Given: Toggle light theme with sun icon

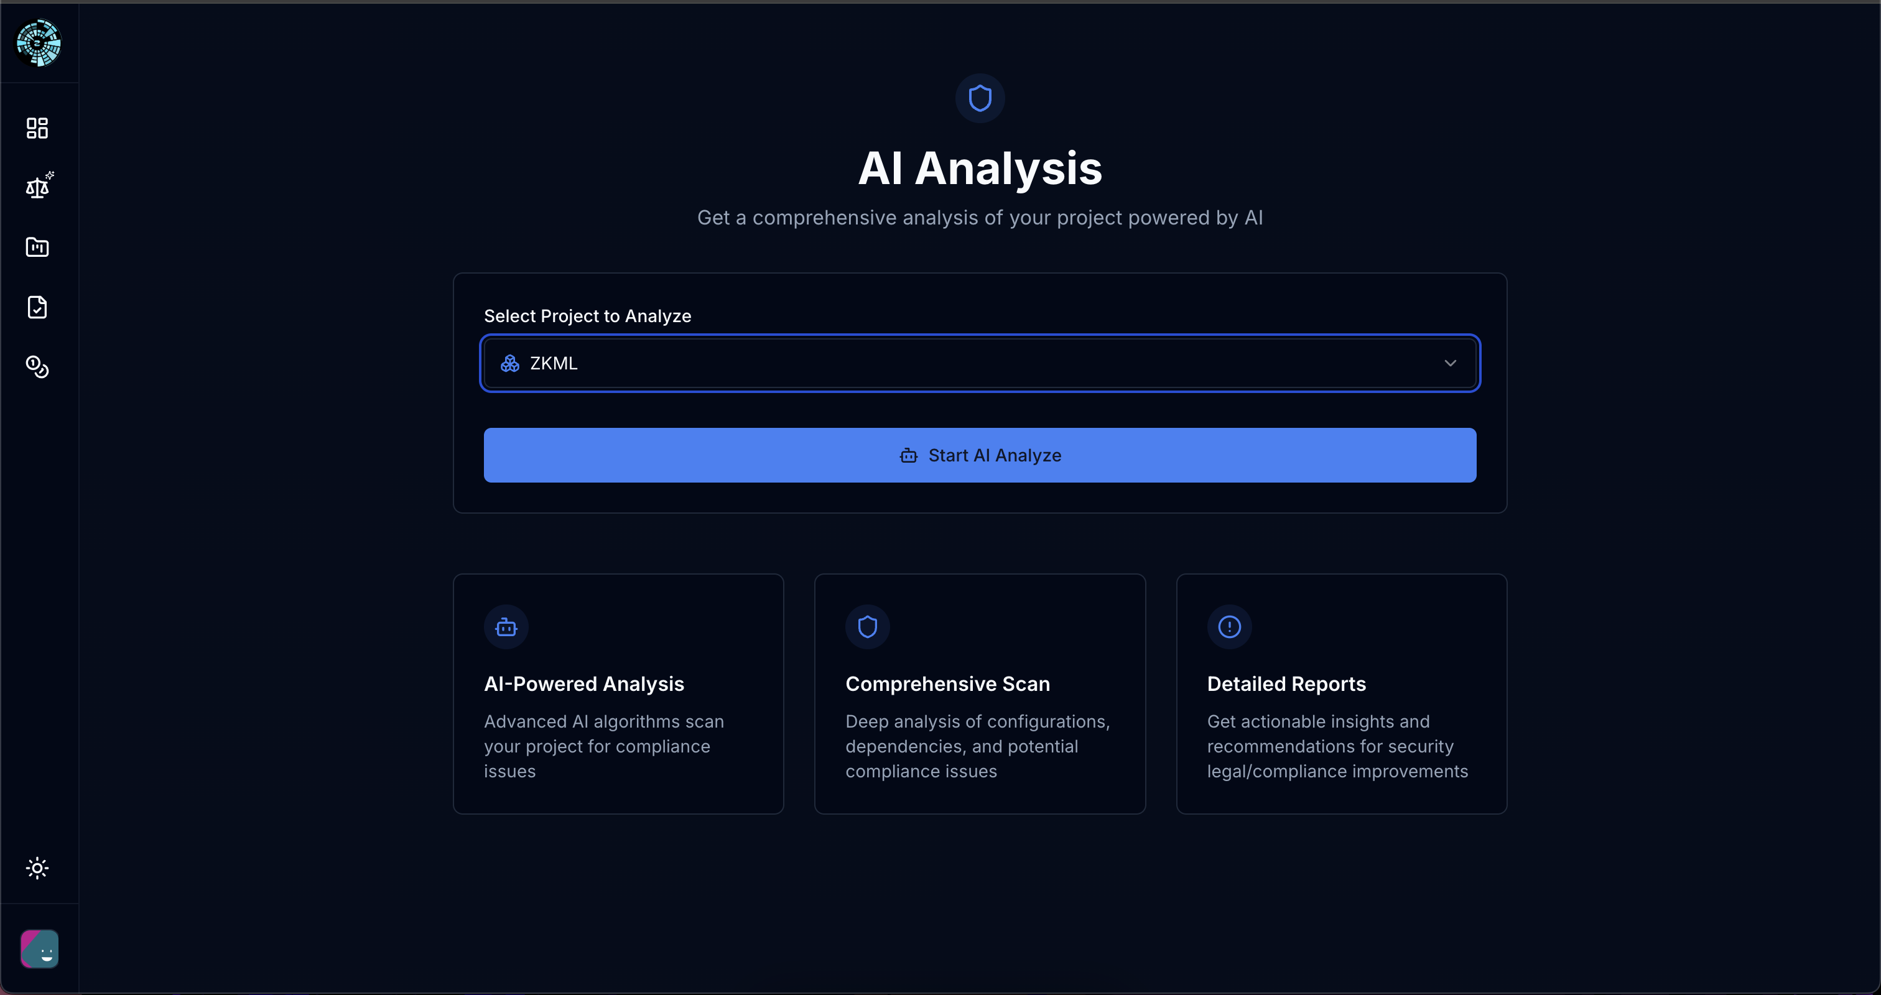Looking at the screenshot, I should coord(37,868).
